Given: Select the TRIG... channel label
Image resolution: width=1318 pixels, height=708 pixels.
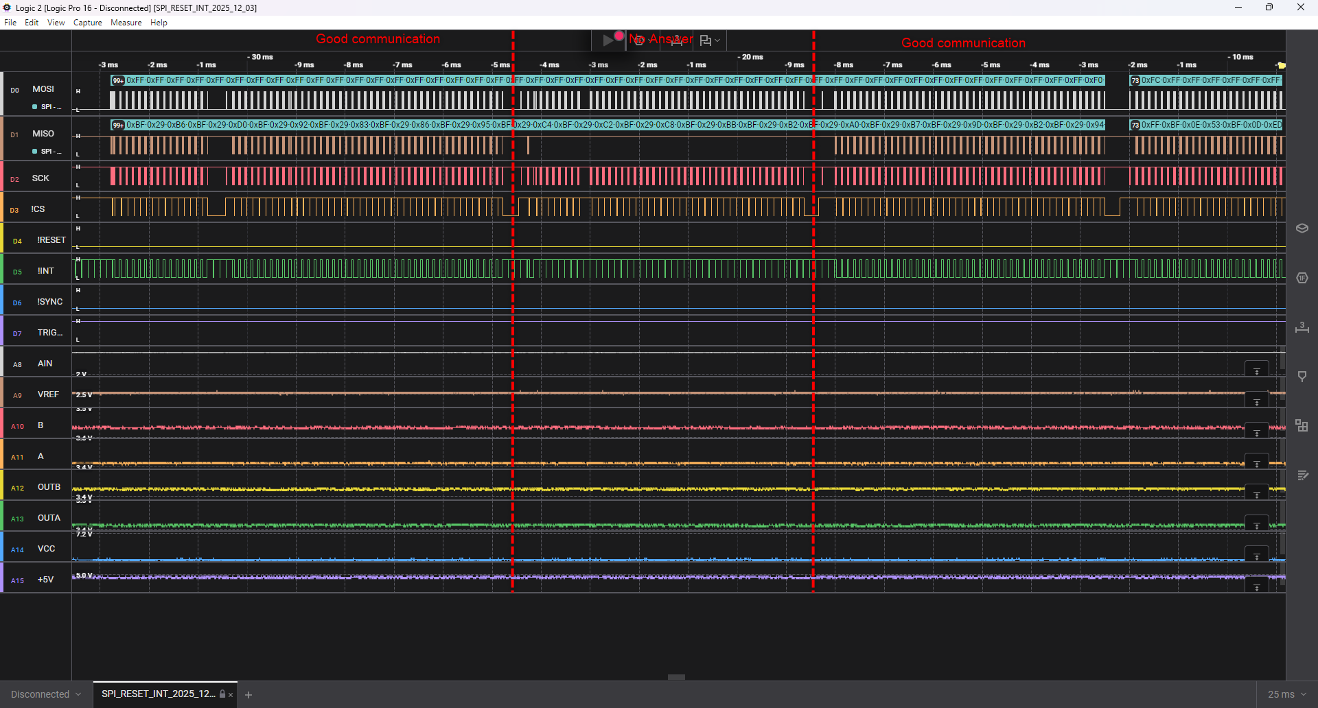Looking at the screenshot, I should (x=50, y=333).
